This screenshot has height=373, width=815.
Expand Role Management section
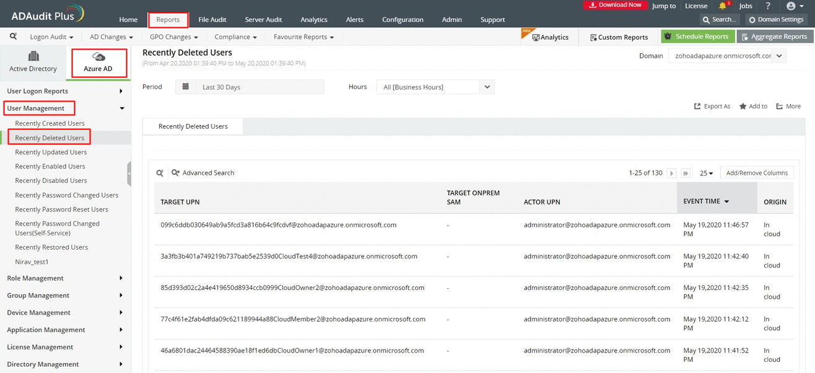[66, 278]
